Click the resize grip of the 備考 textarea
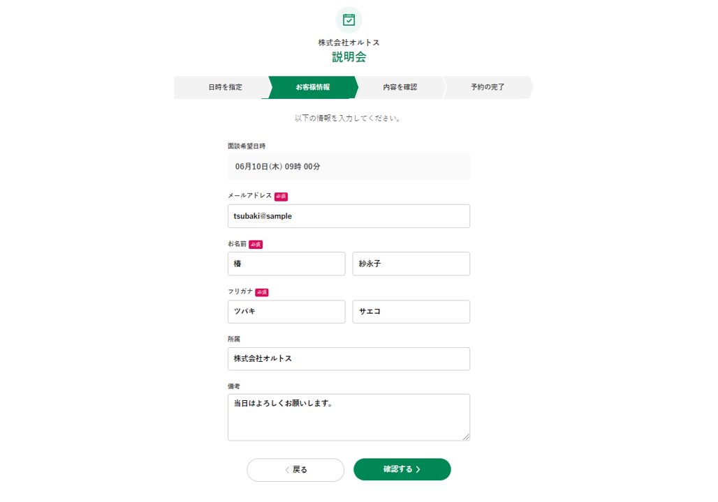 point(466,437)
